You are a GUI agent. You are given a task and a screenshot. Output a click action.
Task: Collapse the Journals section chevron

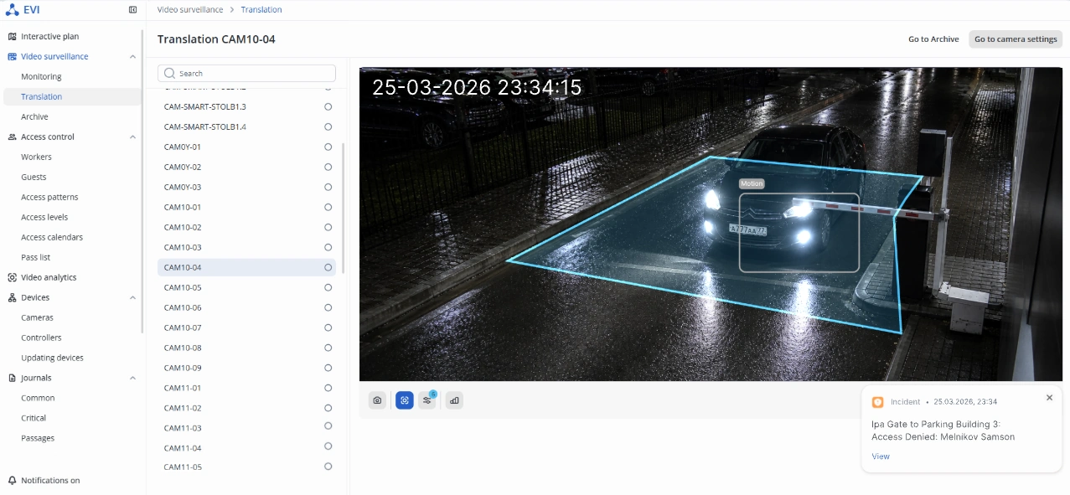click(132, 379)
